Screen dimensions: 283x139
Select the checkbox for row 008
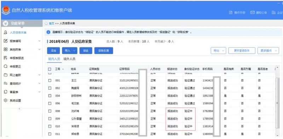click(x=50, y=111)
